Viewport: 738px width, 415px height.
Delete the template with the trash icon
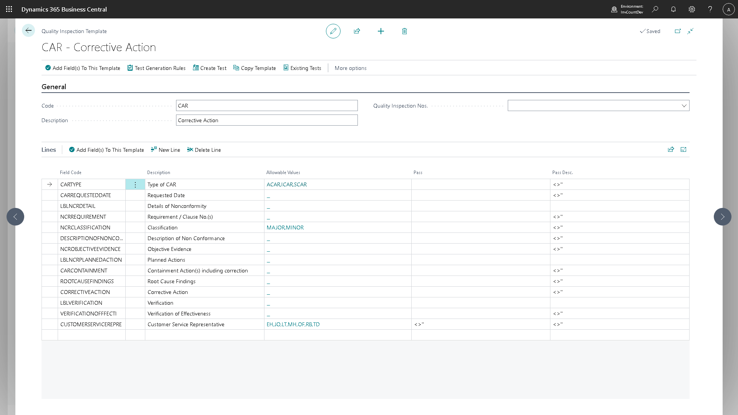point(404,31)
